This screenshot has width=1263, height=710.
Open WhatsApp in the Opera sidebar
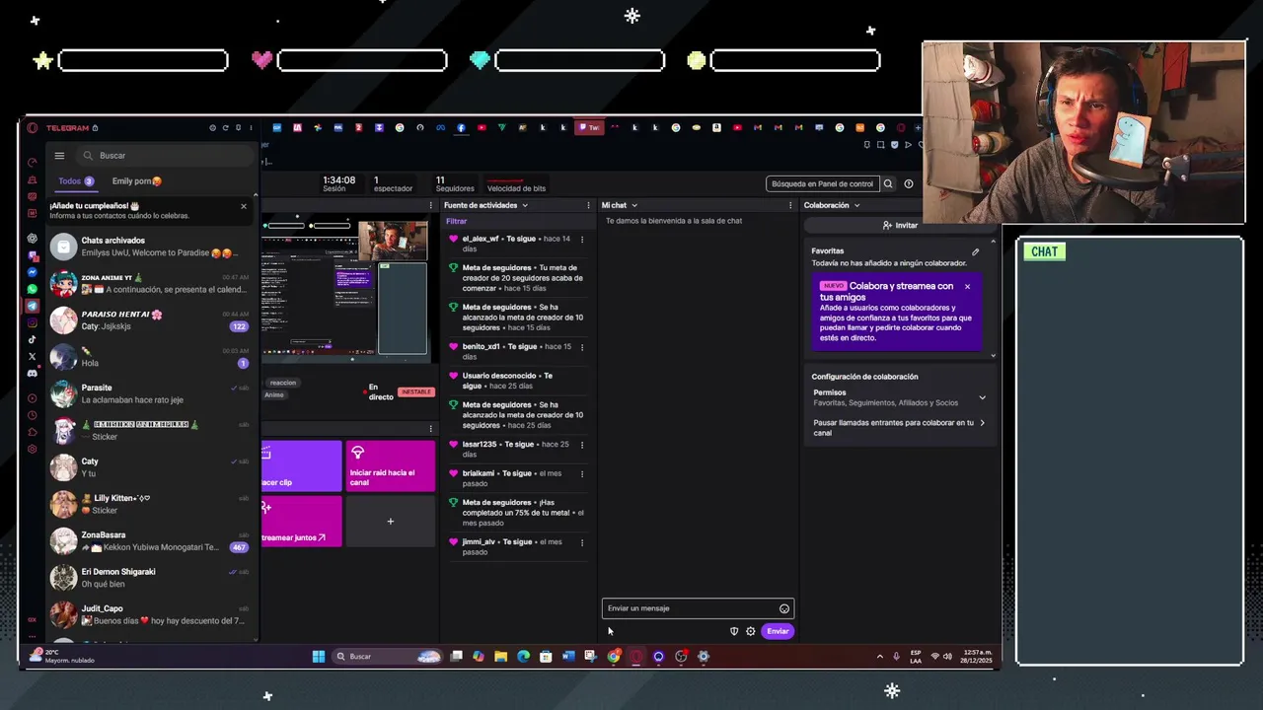click(33, 289)
